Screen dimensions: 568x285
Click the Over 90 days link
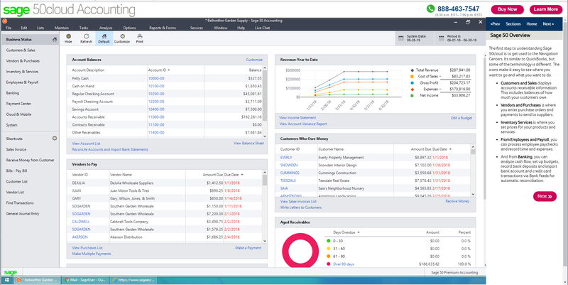(x=344, y=264)
